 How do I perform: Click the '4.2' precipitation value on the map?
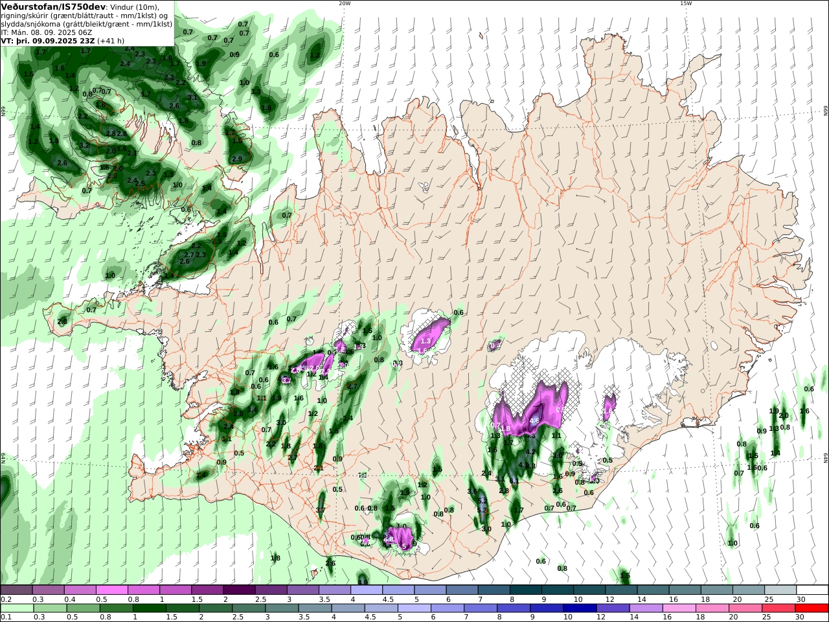pyautogui.click(x=530, y=452)
